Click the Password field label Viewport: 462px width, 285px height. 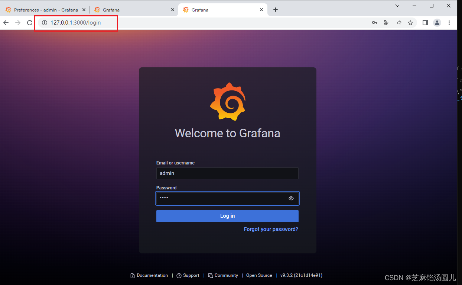pos(166,188)
